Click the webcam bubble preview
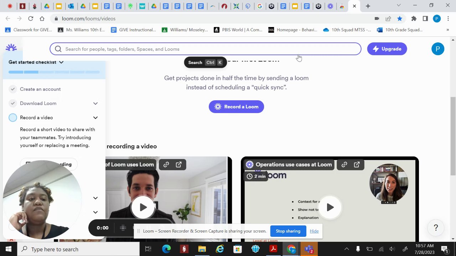Screen dimensions: 456x256 [42, 199]
